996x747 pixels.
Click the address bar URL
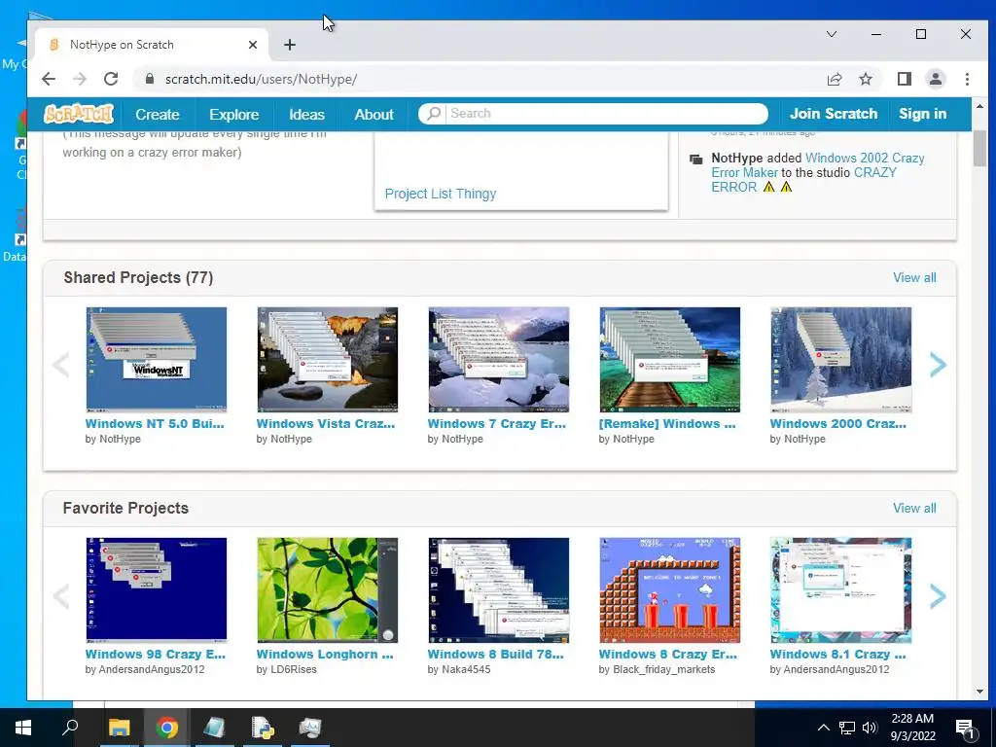(x=261, y=79)
